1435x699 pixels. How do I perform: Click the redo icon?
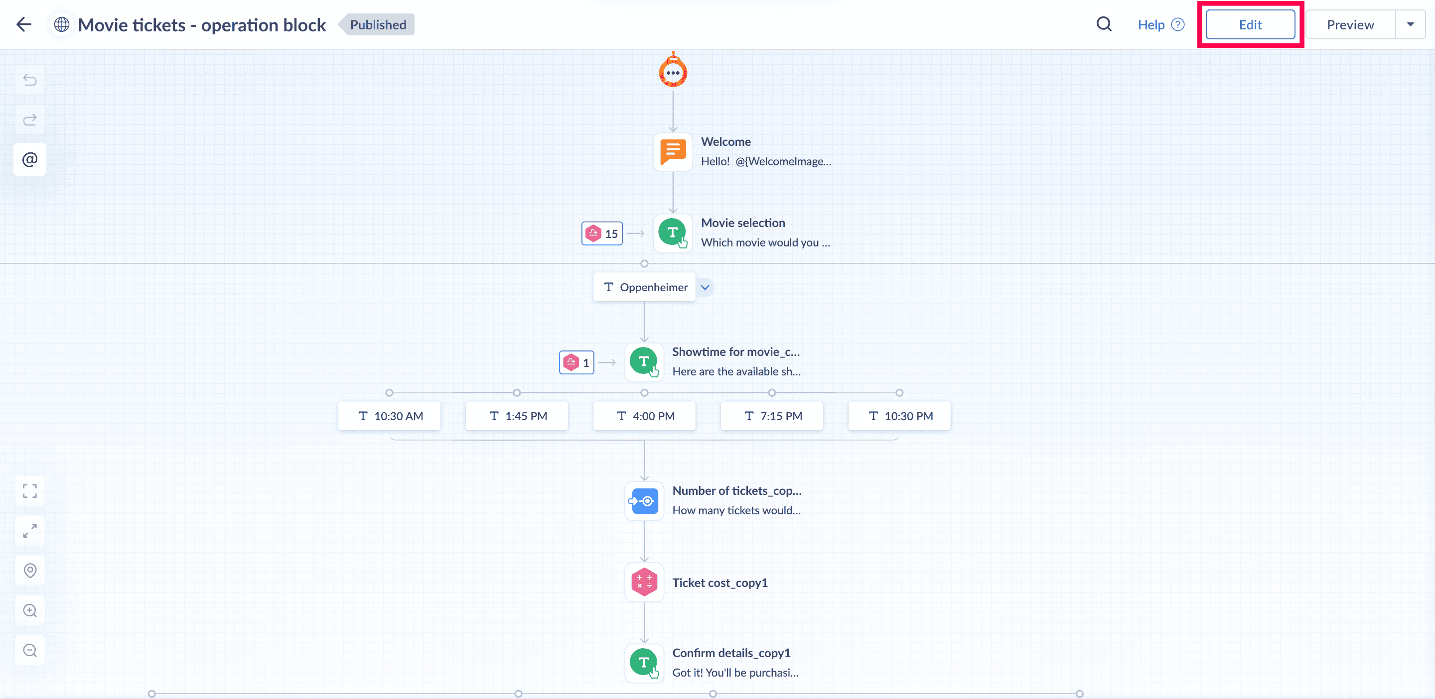point(30,119)
